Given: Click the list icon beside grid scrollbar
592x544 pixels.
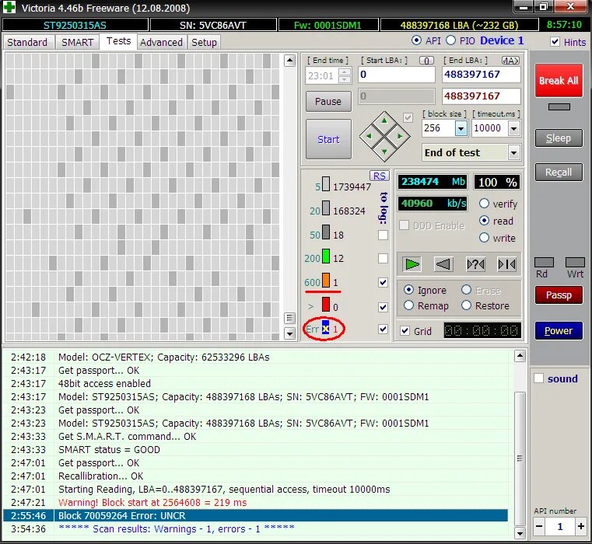Looking at the screenshot, I should click(289, 318).
